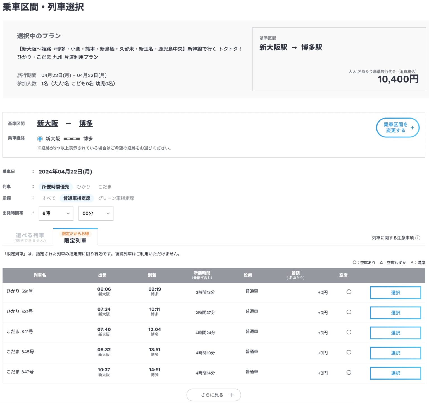Switch to the 限定列車 tab

[x=75, y=237]
